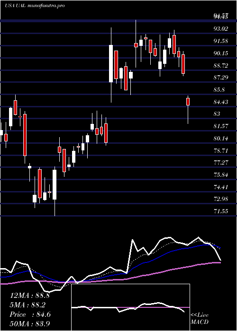Click the latest red candle near 84.43
This screenshot has height=331, width=237.
[188, 102]
